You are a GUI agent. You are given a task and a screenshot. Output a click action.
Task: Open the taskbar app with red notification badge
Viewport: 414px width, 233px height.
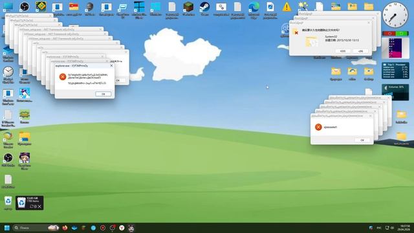tap(112, 228)
